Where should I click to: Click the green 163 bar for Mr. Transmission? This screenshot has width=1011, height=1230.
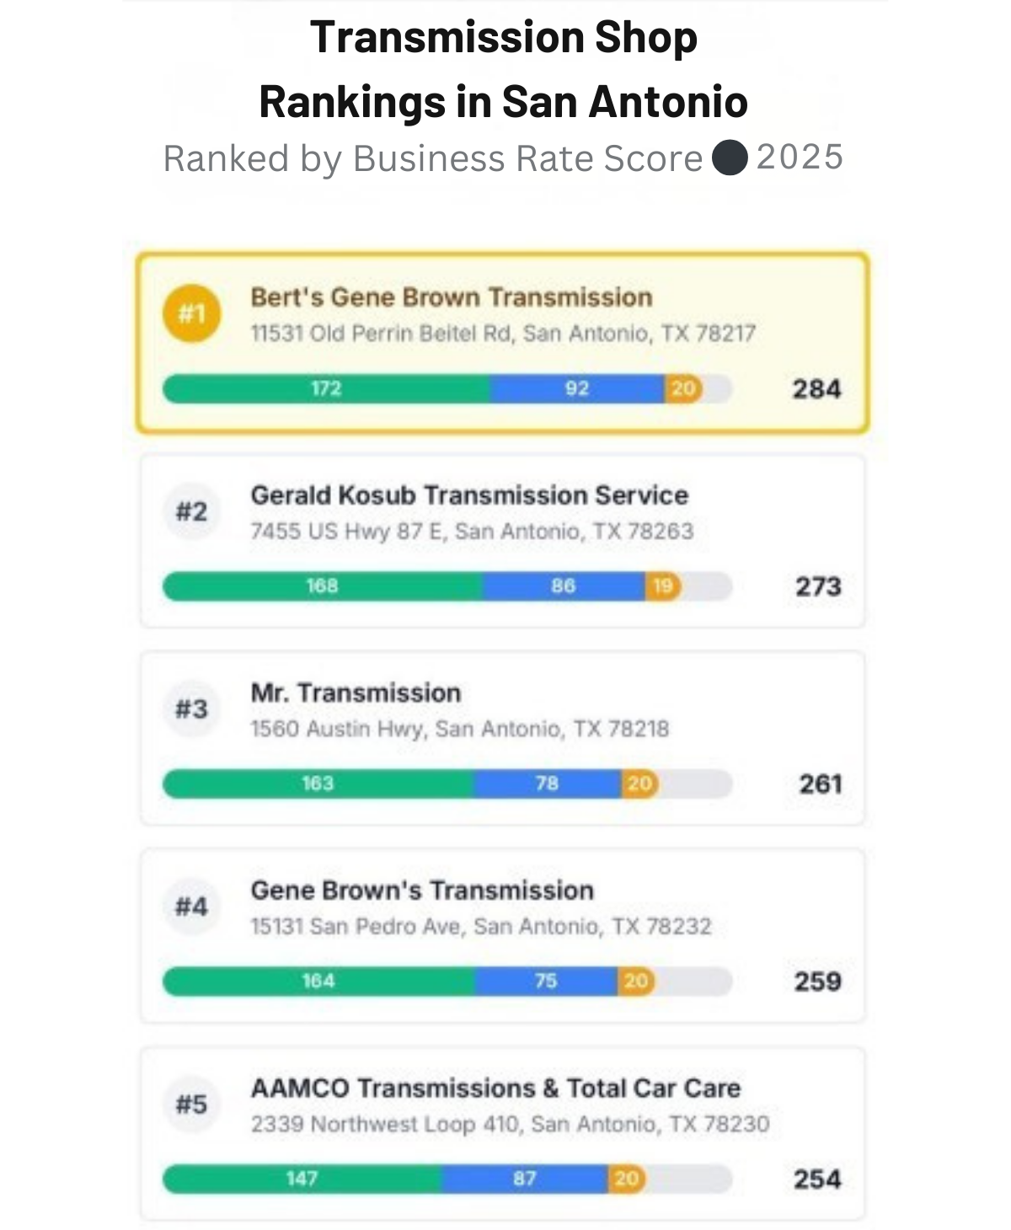coord(318,783)
